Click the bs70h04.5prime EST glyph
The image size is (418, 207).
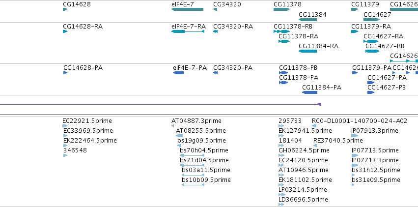192,155
